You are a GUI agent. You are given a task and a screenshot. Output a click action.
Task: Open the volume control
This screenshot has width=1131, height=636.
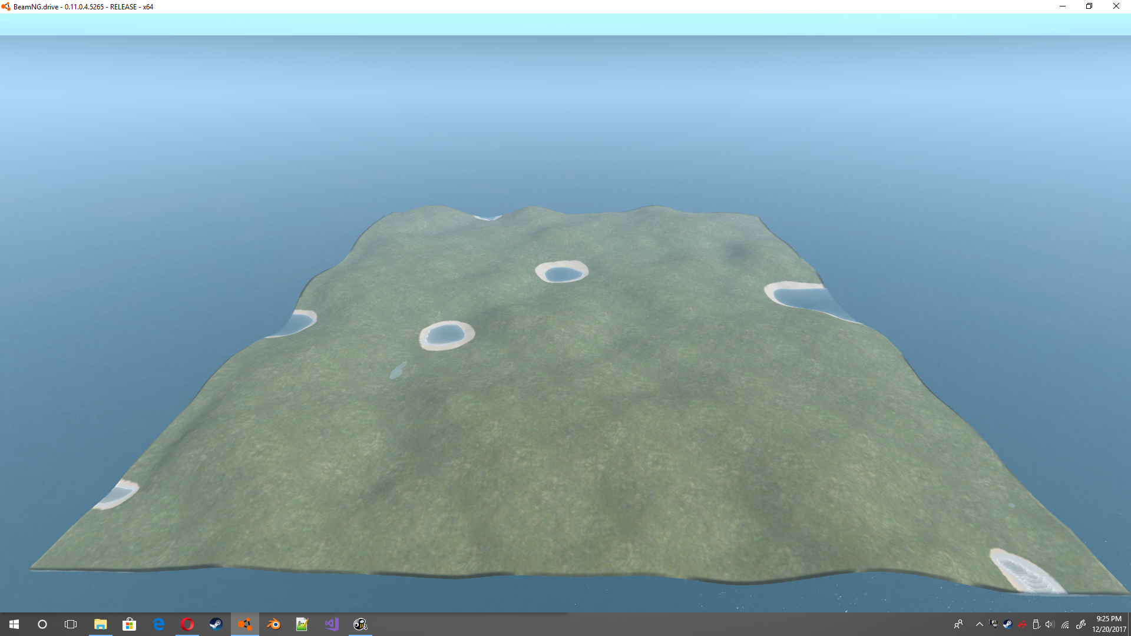1050,624
